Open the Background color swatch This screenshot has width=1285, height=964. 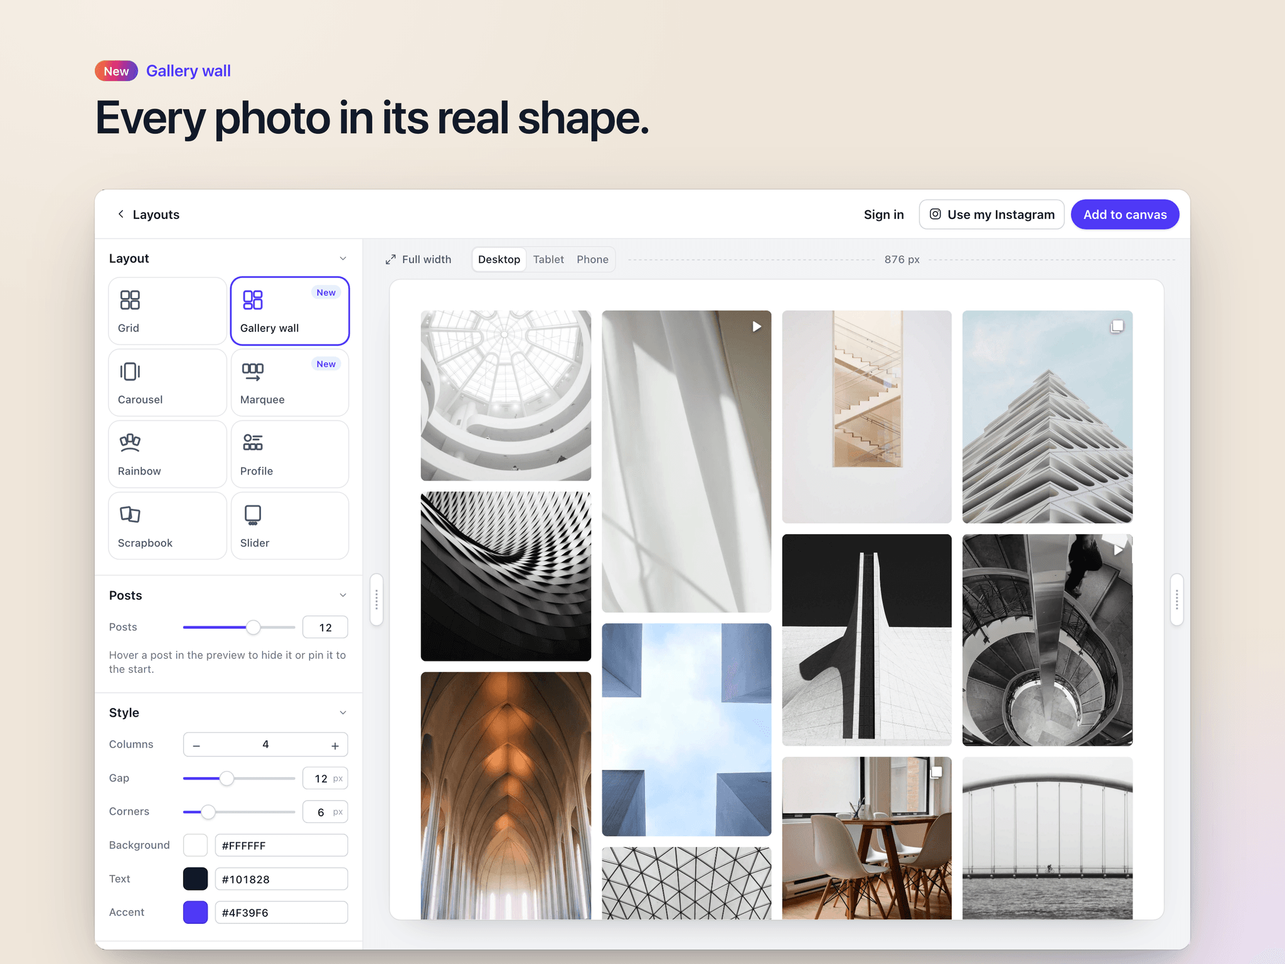195,845
